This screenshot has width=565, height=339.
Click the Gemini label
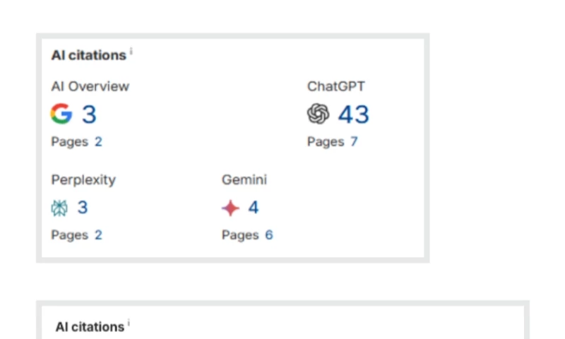(244, 180)
